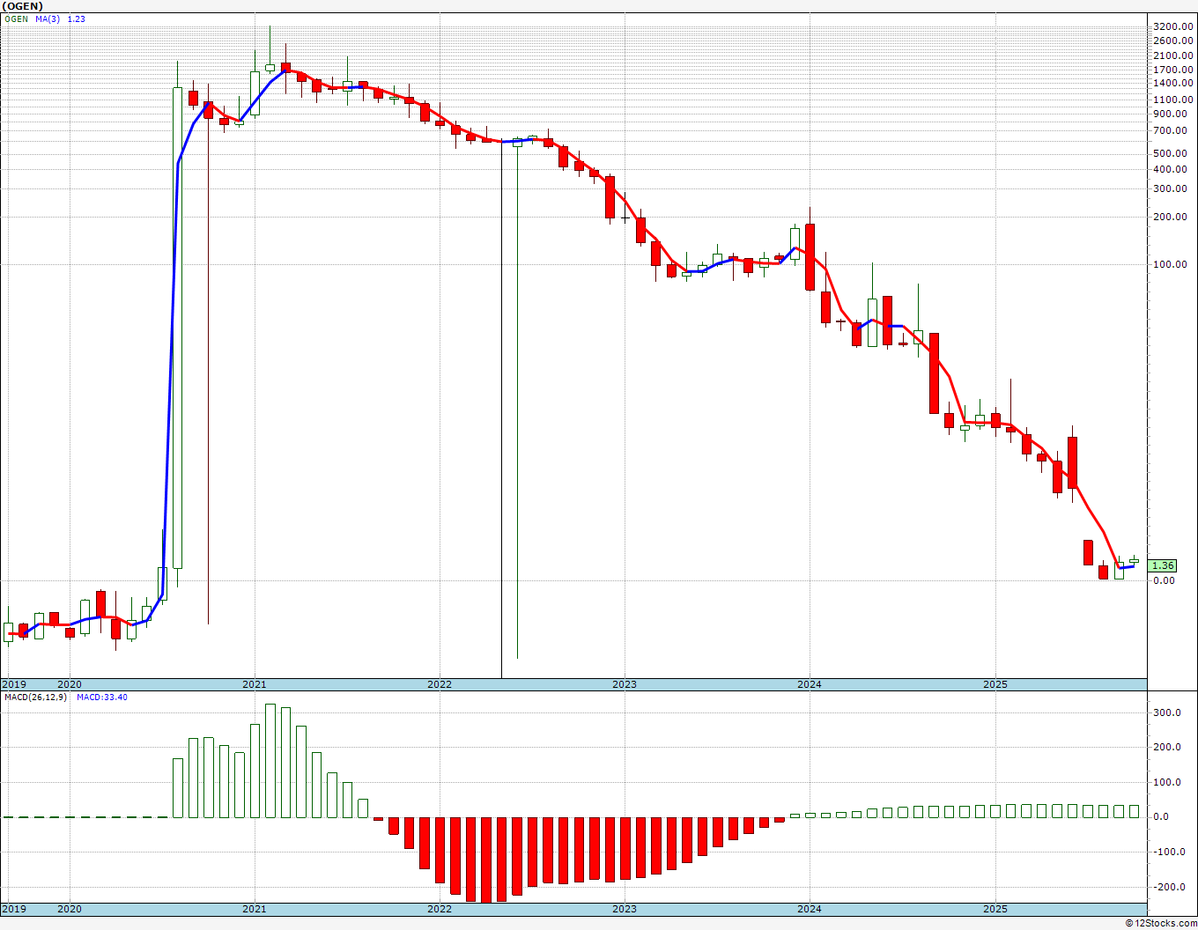Select "2022" on the MACD panel time axis
1198x930 pixels.
pos(440,908)
